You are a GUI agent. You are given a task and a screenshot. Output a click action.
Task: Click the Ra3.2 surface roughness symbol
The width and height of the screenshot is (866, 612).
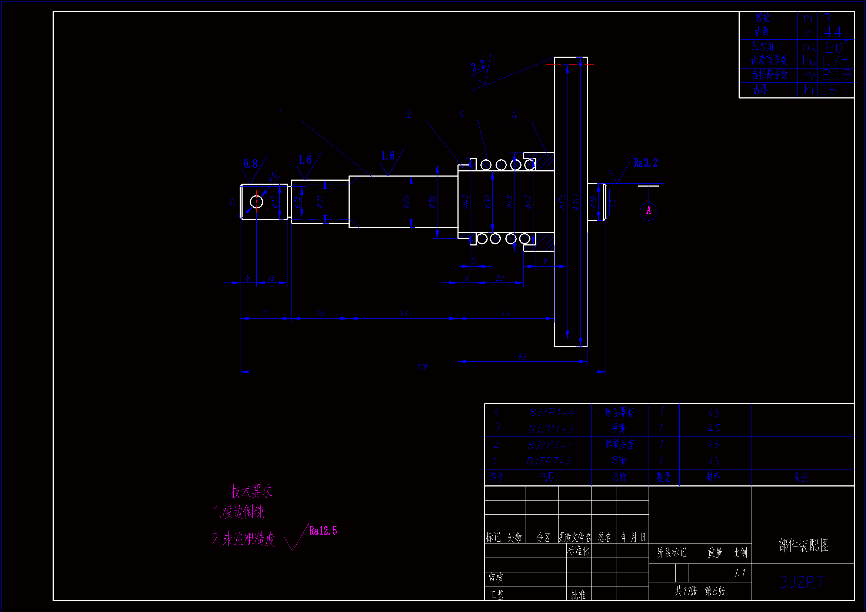tap(645, 163)
